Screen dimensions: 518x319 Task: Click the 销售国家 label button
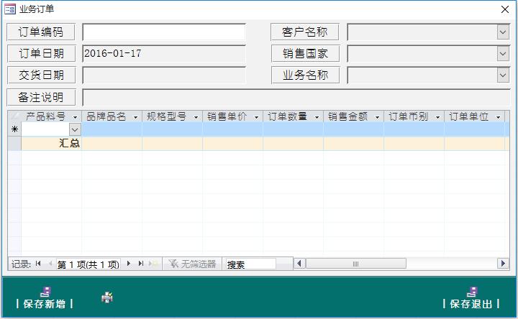pyautogui.click(x=305, y=53)
